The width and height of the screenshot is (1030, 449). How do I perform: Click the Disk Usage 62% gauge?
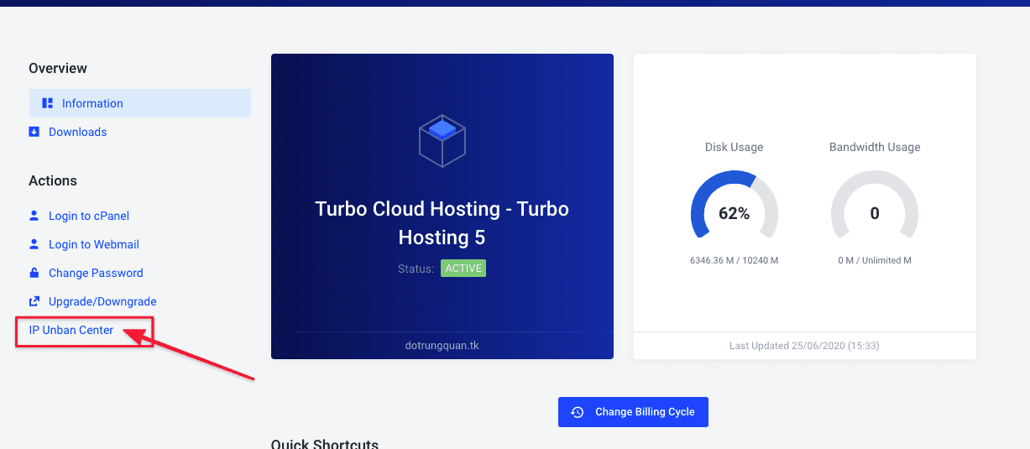coord(734,212)
